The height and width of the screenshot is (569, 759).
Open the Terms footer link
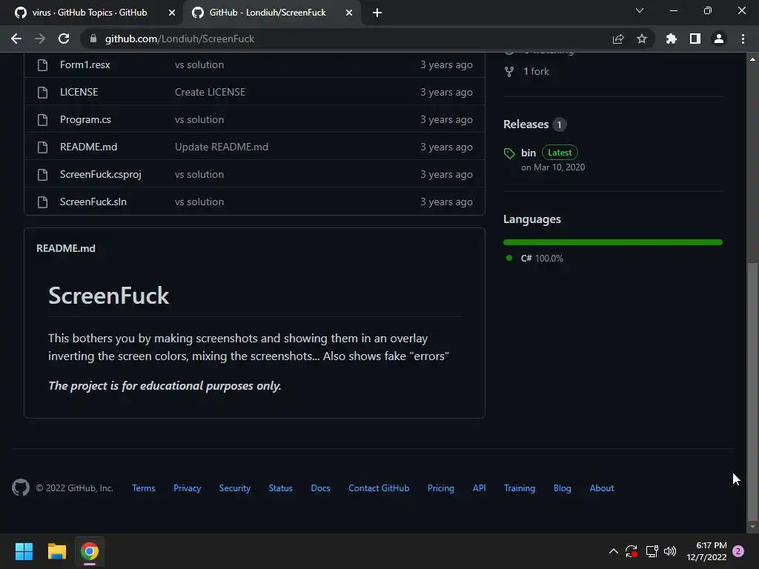pyautogui.click(x=144, y=488)
